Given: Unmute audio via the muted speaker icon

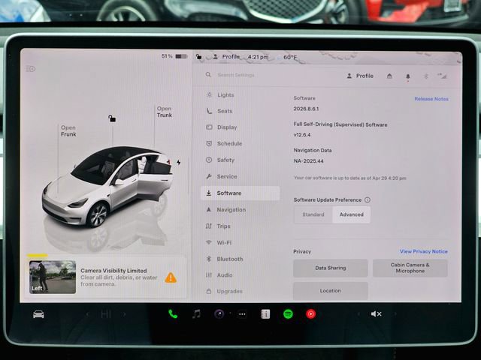Looking at the screenshot, I should (376, 314).
